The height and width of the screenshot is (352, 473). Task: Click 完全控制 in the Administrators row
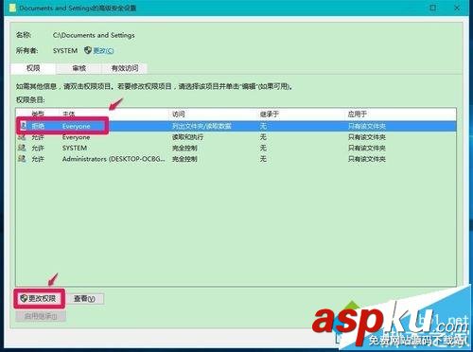(184, 159)
